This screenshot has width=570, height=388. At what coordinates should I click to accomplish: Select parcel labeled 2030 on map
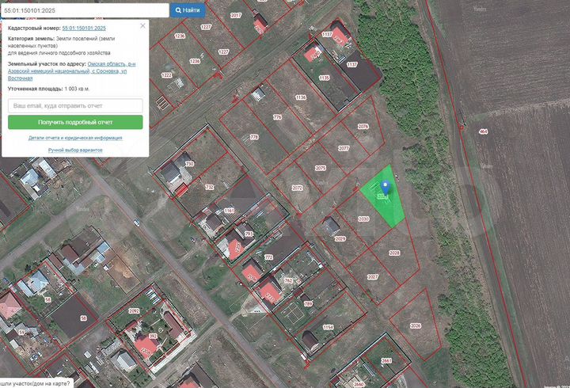[363, 219]
